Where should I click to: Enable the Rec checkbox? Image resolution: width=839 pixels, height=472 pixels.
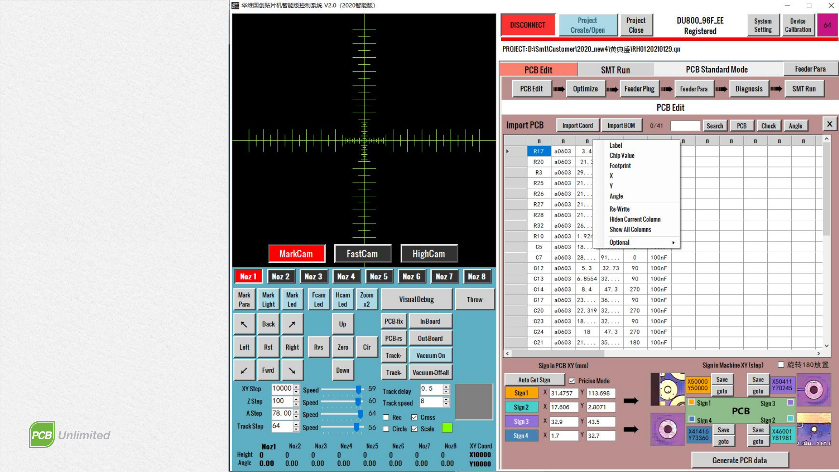[x=386, y=417]
